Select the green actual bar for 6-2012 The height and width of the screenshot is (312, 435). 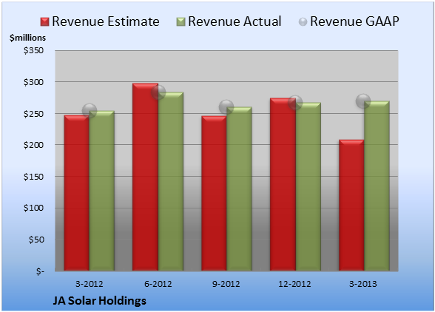click(x=171, y=181)
